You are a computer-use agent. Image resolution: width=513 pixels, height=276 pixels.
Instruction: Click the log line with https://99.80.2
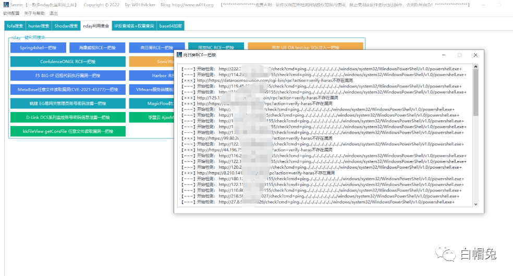(x=257, y=138)
